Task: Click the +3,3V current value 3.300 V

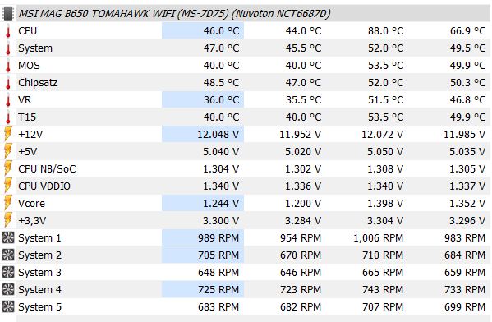Action: (x=221, y=221)
